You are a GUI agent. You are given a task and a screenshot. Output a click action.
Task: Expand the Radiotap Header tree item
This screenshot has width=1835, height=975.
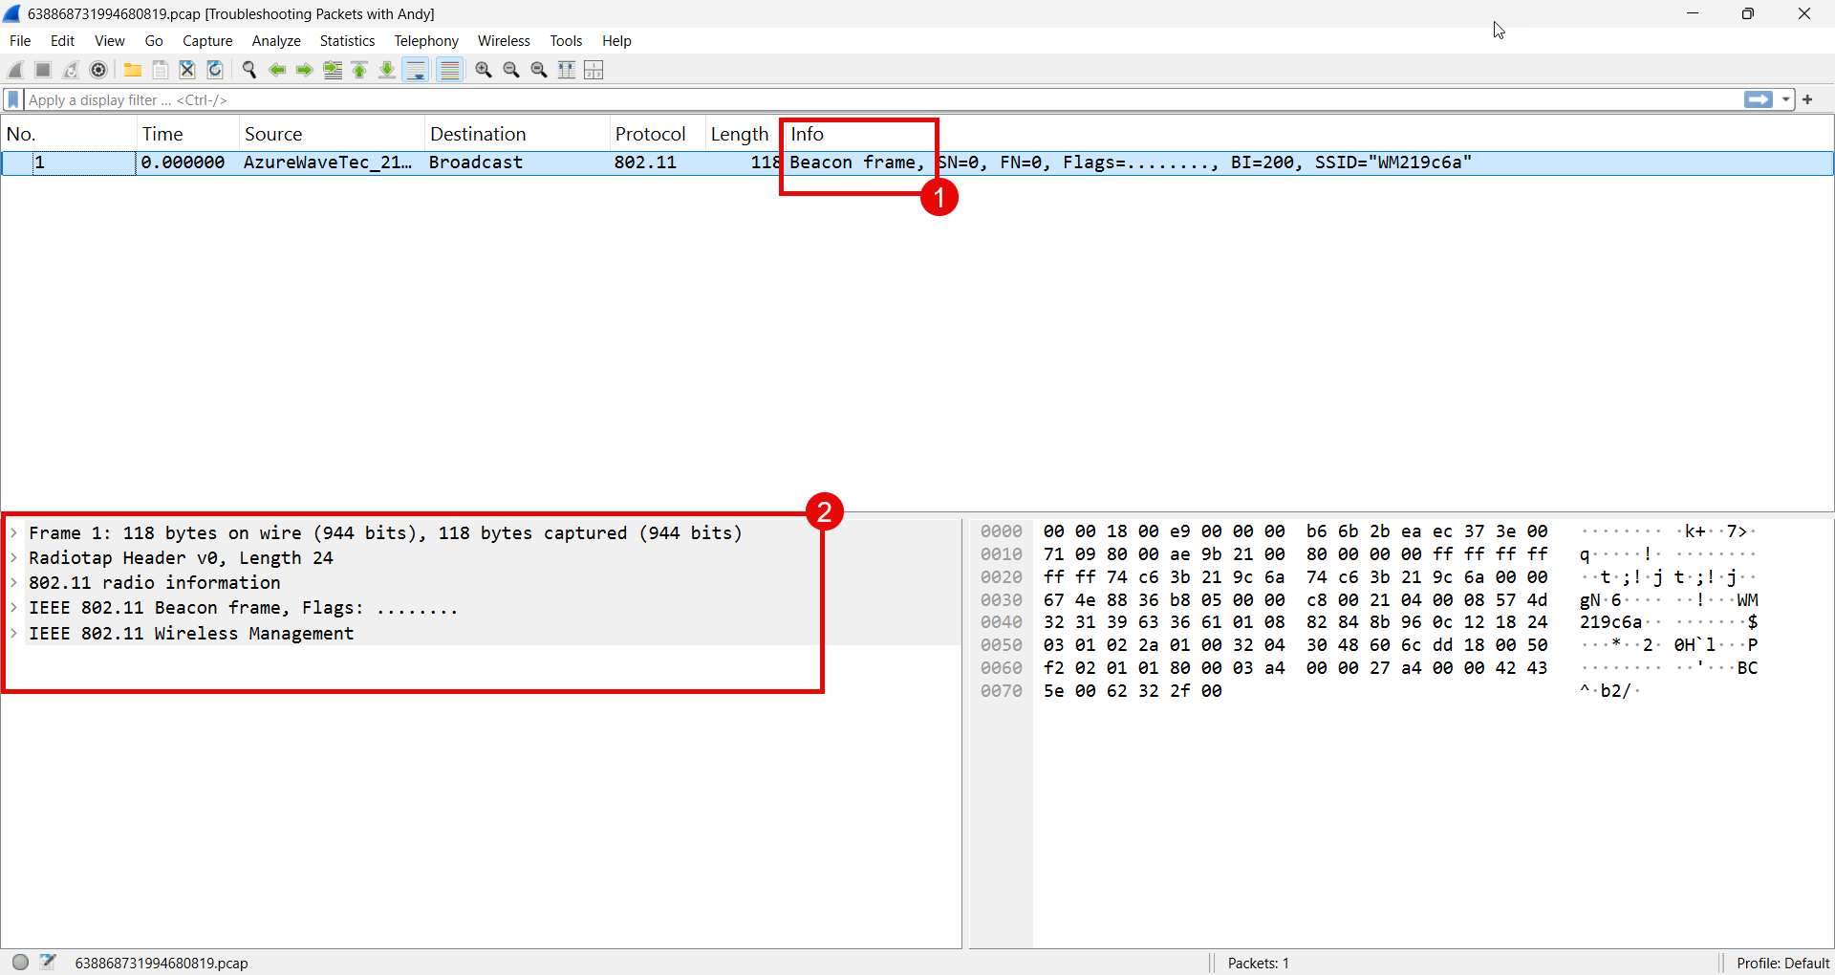tap(13, 557)
